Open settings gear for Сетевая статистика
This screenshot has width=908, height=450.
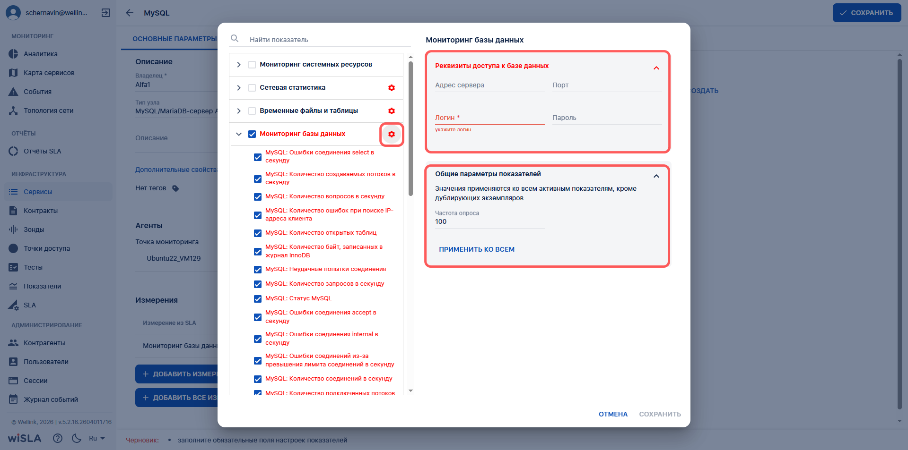pyautogui.click(x=392, y=88)
